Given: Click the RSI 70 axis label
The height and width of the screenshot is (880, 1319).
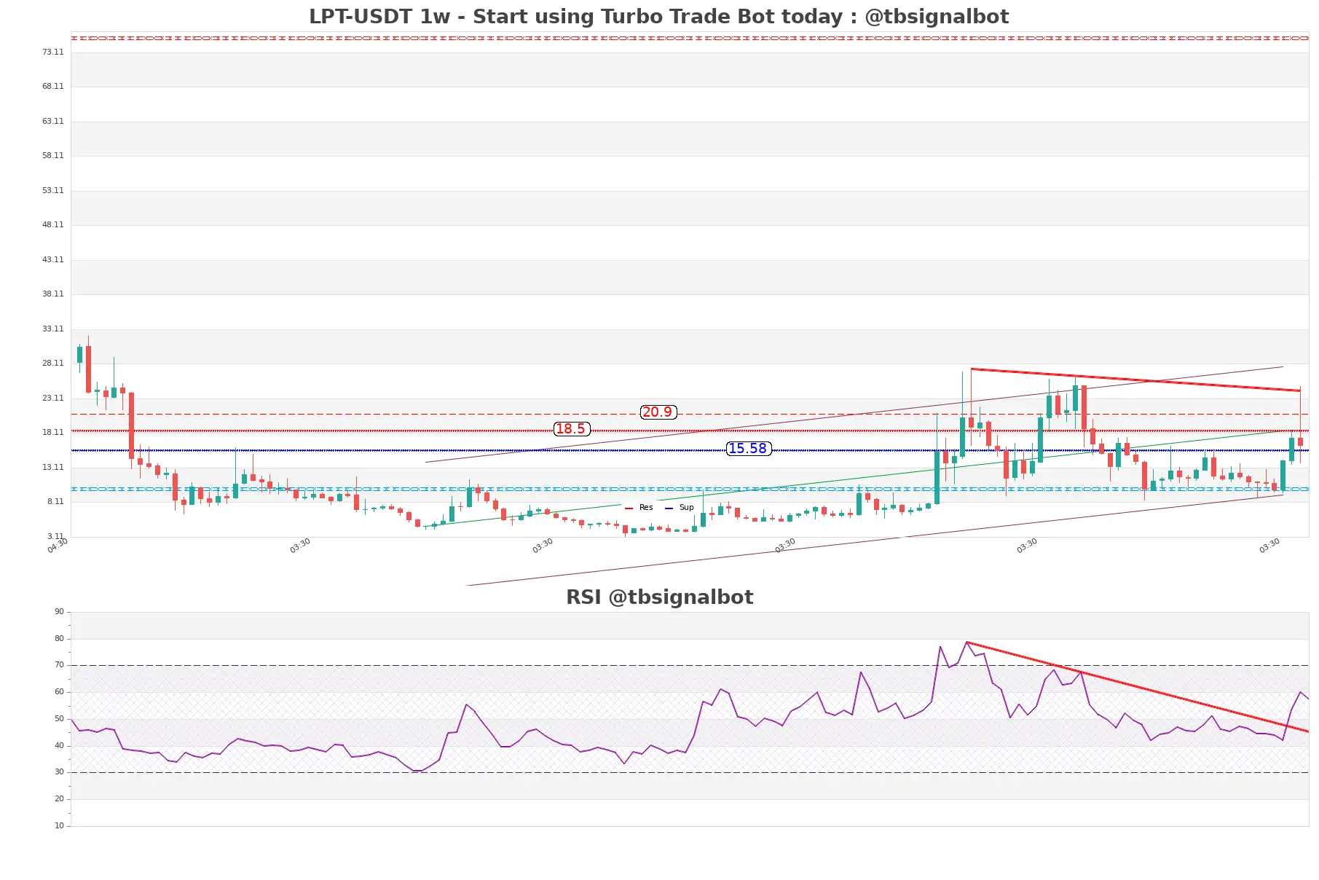Looking at the screenshot, I should (59, 665).
